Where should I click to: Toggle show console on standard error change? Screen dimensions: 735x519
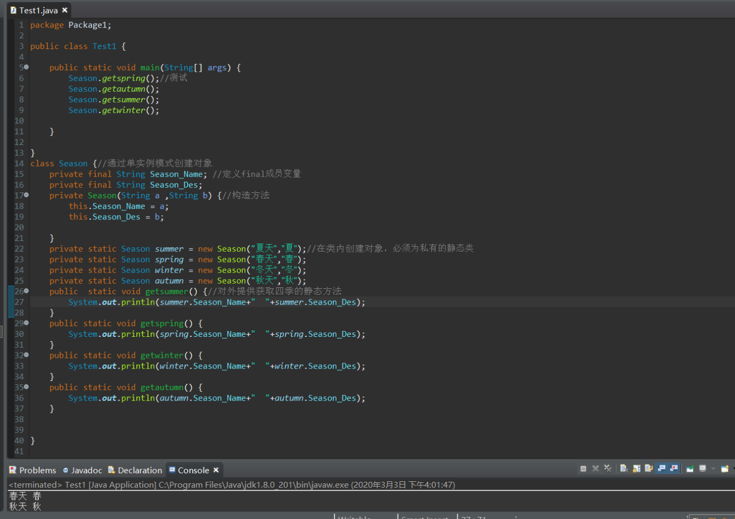[x=674, y=469]
